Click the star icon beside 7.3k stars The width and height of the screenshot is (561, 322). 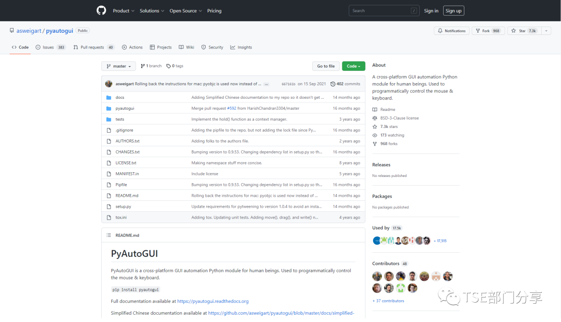click(375, 127)
